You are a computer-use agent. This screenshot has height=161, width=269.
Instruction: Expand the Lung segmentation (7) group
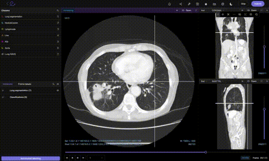(x=3, y=91)
